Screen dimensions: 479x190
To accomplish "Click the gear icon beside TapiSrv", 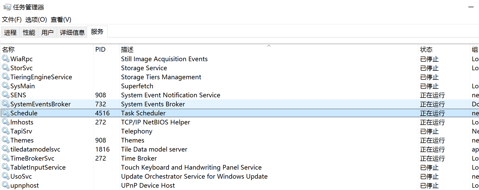I will pos(6,131).
